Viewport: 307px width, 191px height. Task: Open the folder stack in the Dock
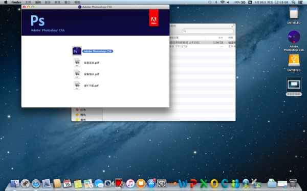click(272, 183)
